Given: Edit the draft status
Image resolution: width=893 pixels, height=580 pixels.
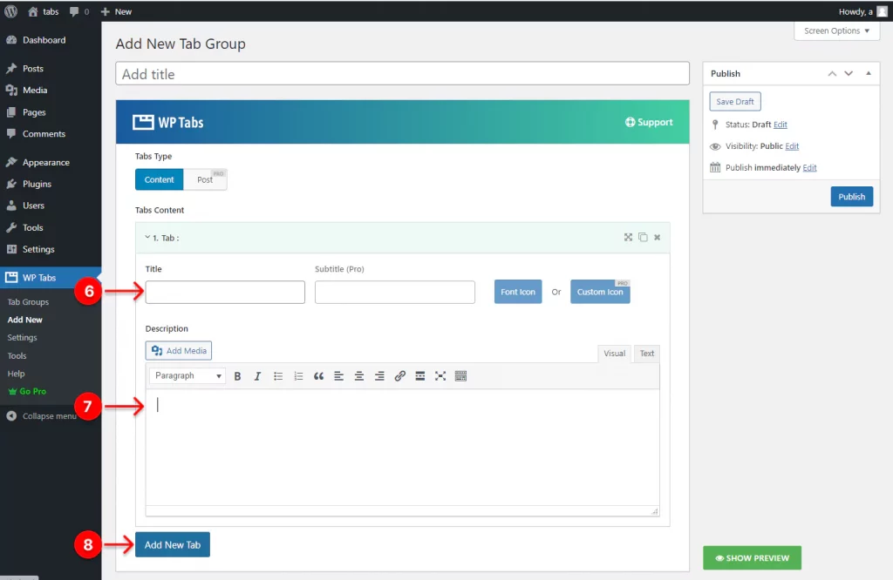Looking at the screenshot, I should point(781,125).
